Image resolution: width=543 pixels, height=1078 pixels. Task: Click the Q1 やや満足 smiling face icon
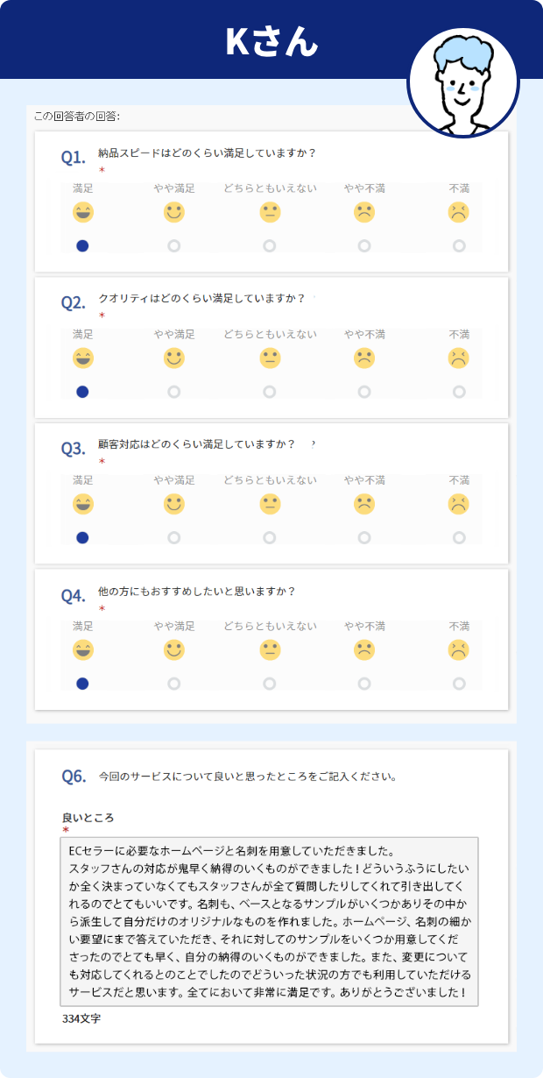174,212
